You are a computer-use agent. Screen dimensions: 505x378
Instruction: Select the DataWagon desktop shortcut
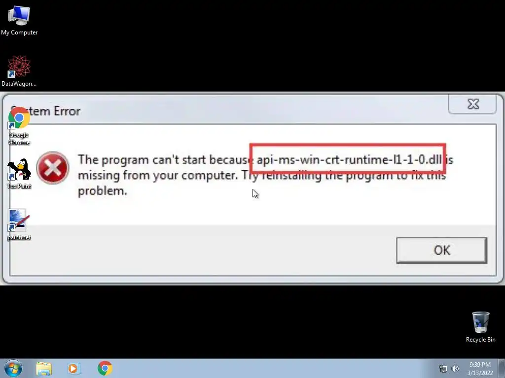click(x=19, y=71)
